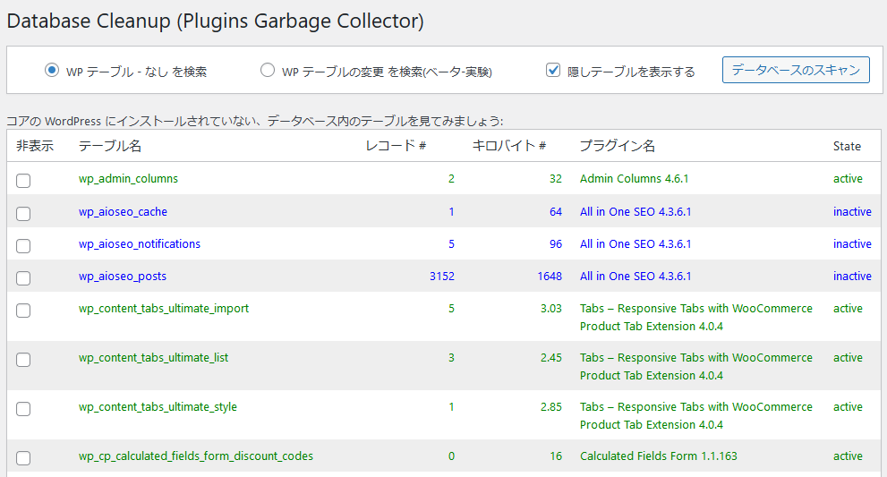The width and height of the screenshot is (887, 477).
Task: Mark the wp_content_tabs_ultimate_style row checkbox
Action: tap(23, 409)
